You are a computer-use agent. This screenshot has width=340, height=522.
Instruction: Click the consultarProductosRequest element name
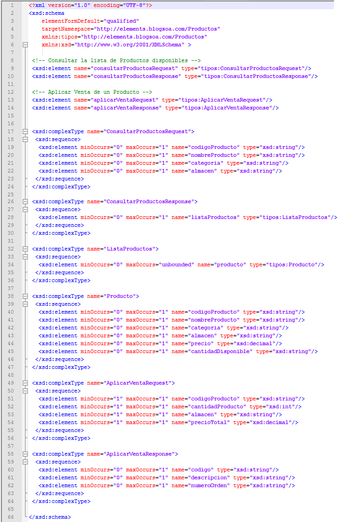coord(135,69)
